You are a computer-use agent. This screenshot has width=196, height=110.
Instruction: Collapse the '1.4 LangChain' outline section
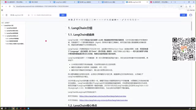click(x=3, y=36)
